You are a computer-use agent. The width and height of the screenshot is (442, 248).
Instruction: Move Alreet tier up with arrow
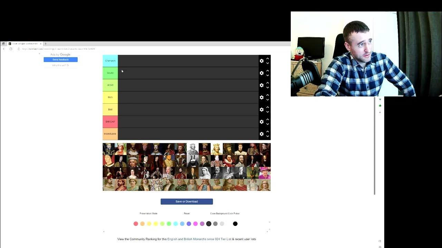[x=268, y=83]
